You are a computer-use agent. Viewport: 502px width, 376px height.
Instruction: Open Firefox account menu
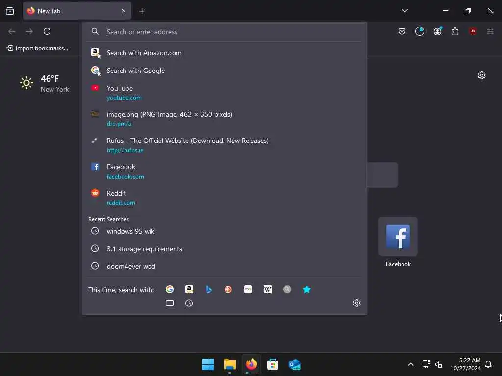[x=438, y=31]
